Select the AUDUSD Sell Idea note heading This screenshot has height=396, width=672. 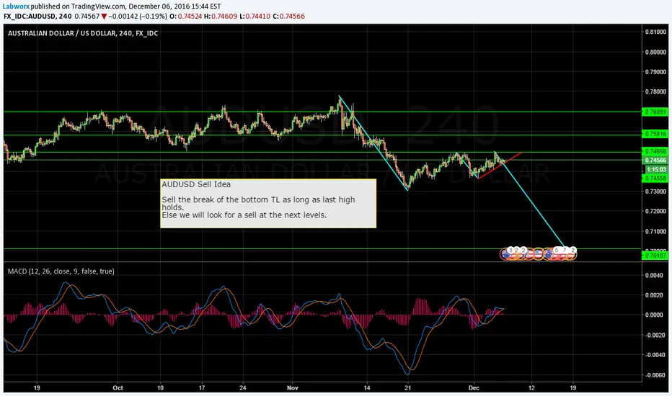point(196,184)
